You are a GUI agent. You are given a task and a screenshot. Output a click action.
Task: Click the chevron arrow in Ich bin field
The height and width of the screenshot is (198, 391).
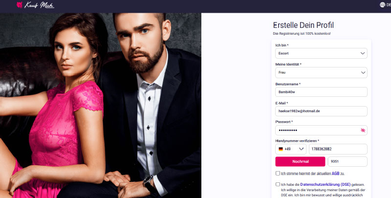[363, 53]
